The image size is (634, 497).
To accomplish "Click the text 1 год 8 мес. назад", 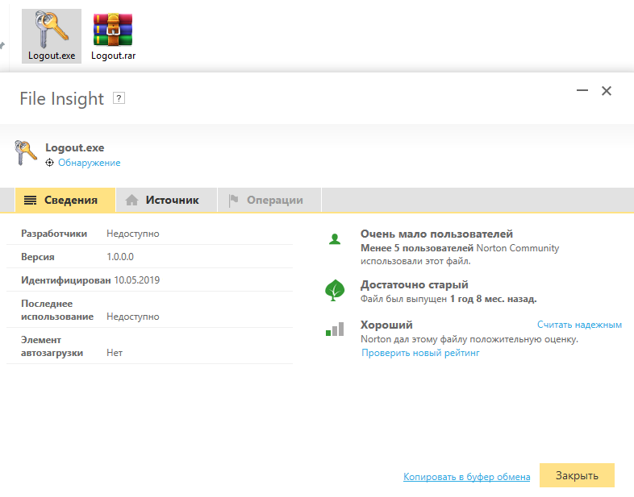I will (x=494, y=299).
